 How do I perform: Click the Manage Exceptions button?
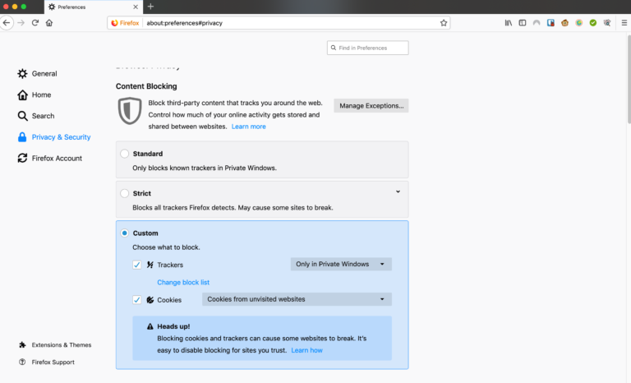pos(371,105)
